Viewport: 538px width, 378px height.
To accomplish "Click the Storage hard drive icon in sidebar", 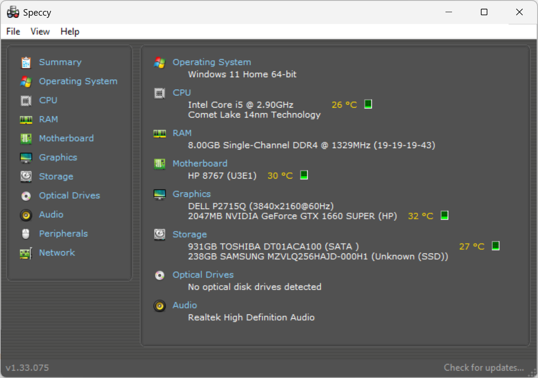I will coord(26,177).
